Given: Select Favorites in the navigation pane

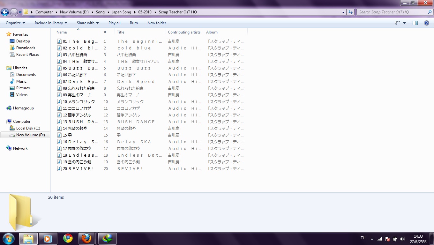Looking at the screenshot, I should 20,34.
